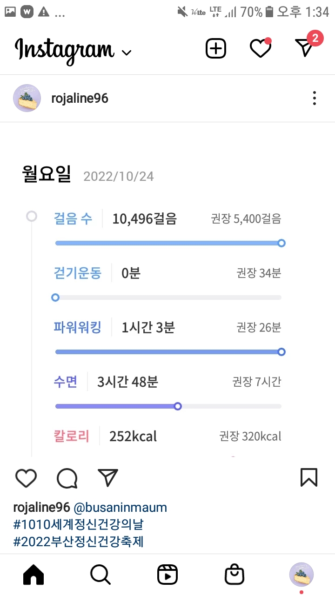Open the @busaninmaum mention link

[120, 507]
